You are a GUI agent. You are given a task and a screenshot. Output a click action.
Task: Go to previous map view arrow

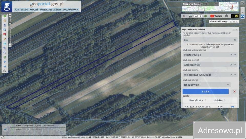click(5, 62)
